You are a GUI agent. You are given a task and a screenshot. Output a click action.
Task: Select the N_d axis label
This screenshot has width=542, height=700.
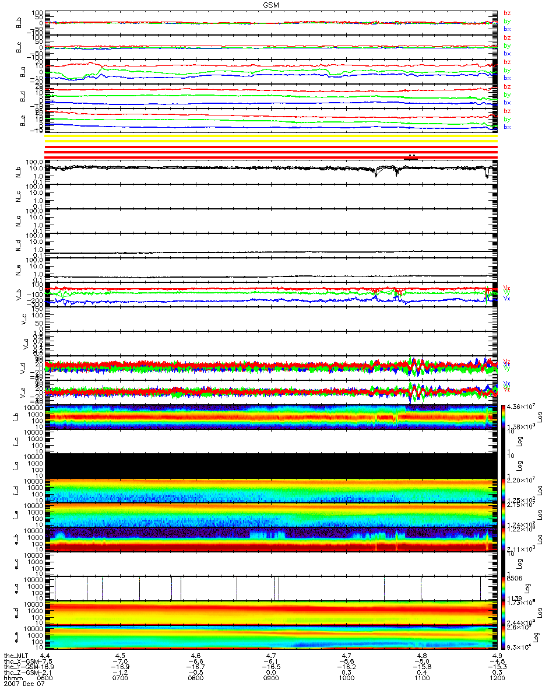(19, 246)
